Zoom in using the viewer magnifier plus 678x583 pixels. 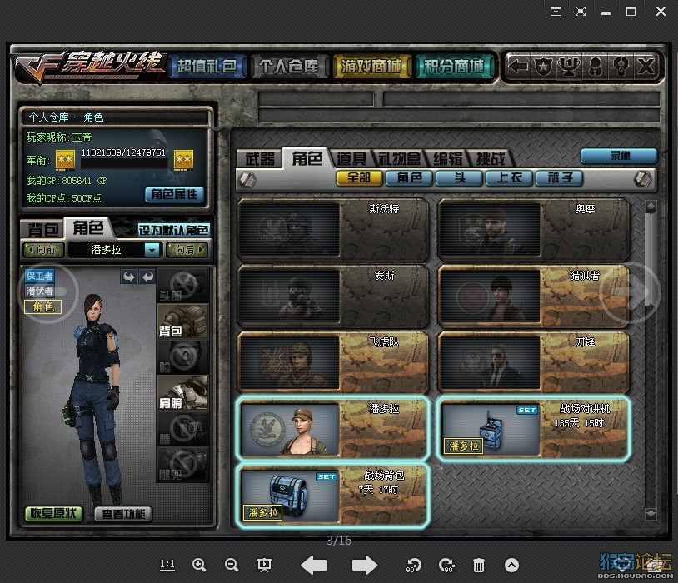(199, 565)
